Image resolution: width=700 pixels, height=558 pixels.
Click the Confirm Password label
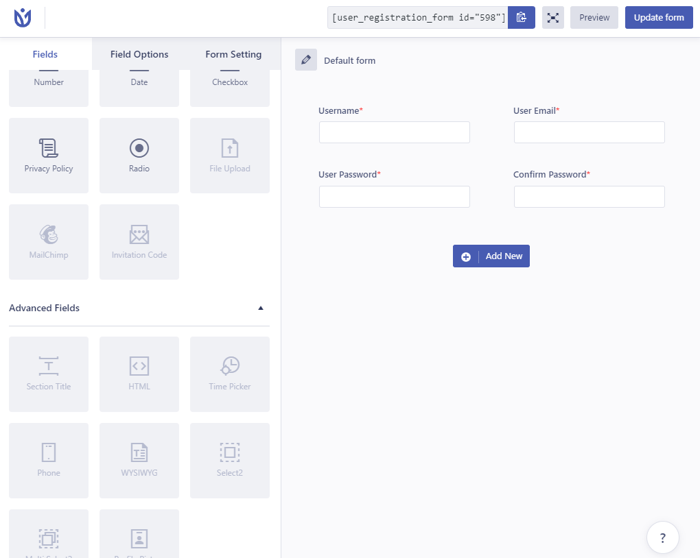551,174
